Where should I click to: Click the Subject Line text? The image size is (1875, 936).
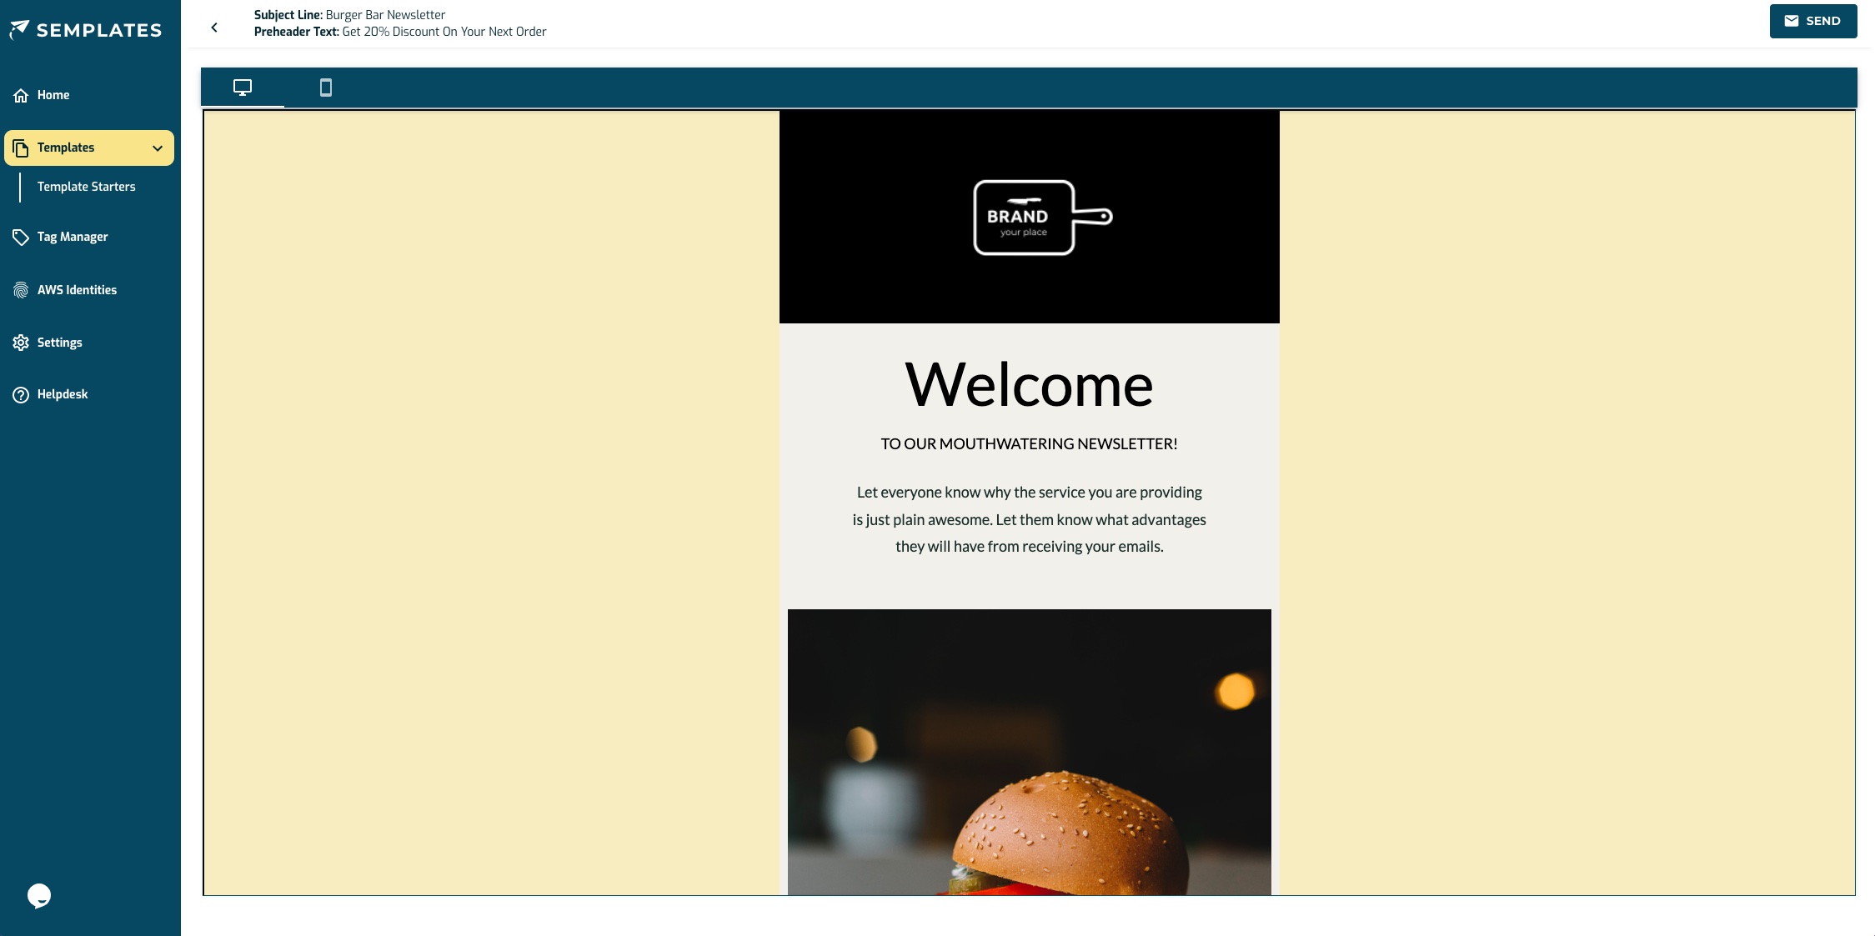349,15
